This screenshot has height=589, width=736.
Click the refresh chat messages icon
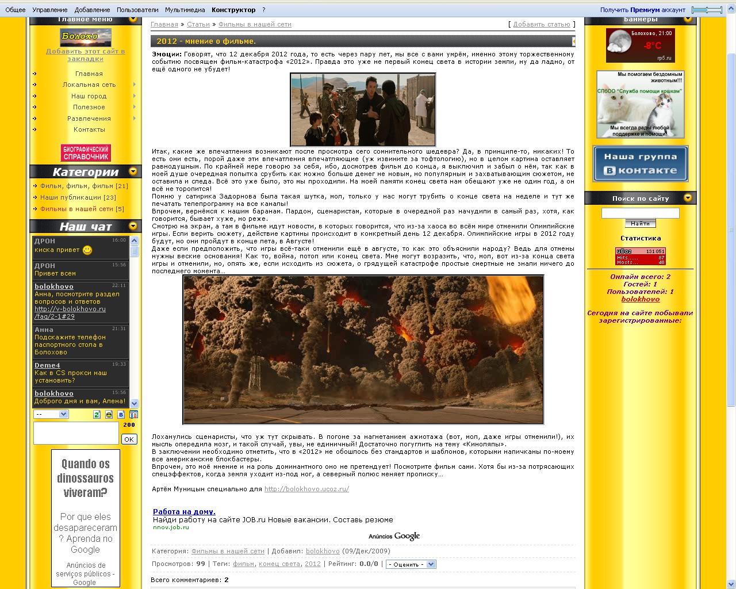point(97,414)
